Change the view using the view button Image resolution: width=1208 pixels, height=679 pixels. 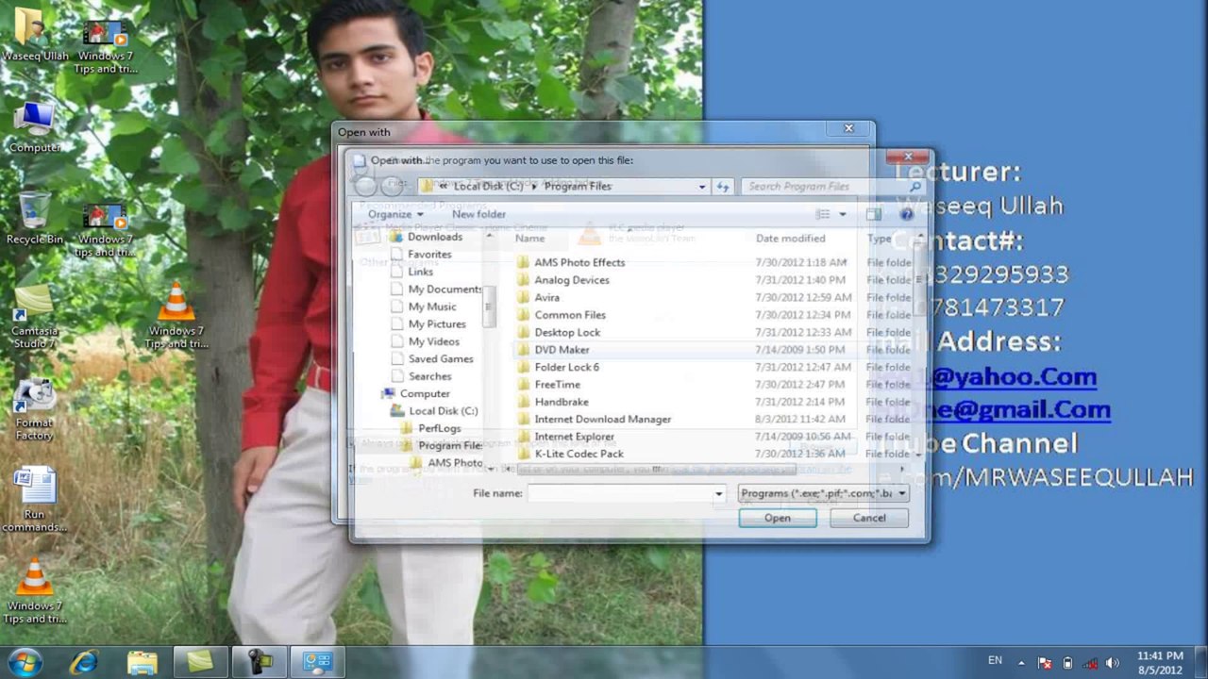pos(822,214)
